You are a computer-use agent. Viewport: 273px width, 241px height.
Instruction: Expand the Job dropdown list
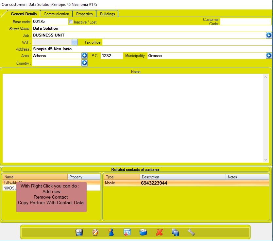point(269,35)
